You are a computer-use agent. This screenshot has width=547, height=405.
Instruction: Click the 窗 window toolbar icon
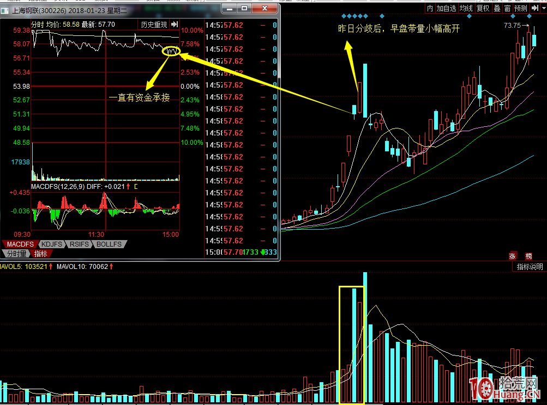click(507, 8)
